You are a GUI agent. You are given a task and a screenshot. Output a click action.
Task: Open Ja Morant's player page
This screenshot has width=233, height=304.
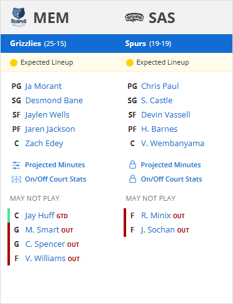point(43,86)
